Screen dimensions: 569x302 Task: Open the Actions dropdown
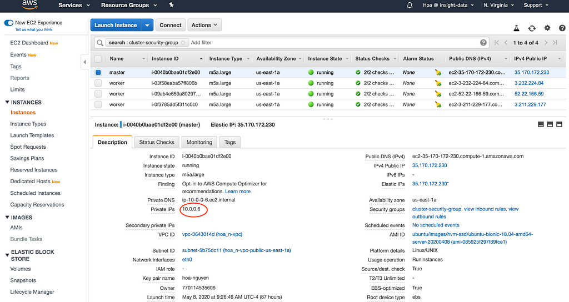pyautogui.click(x=204, y=25)
